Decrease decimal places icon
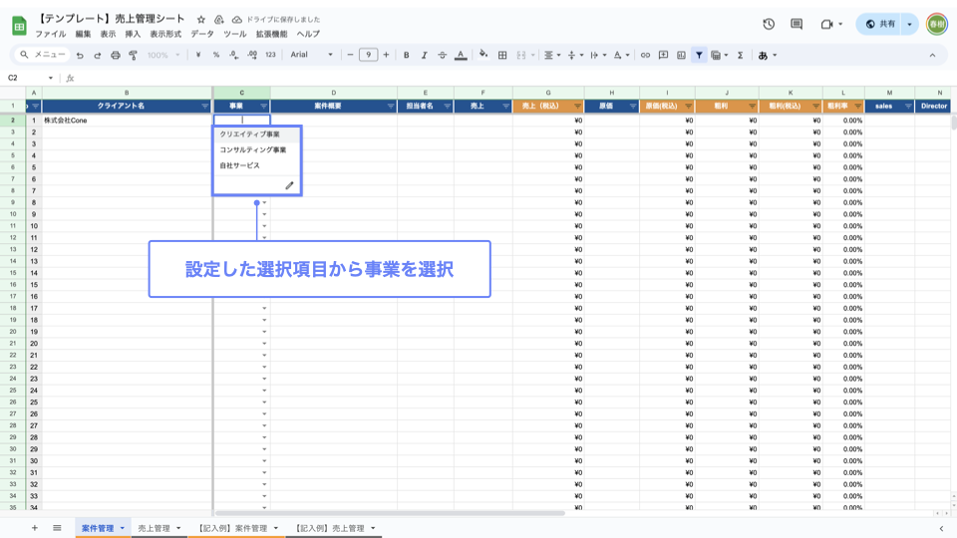This screenshot has height=538, width=957. click(233, 55)
